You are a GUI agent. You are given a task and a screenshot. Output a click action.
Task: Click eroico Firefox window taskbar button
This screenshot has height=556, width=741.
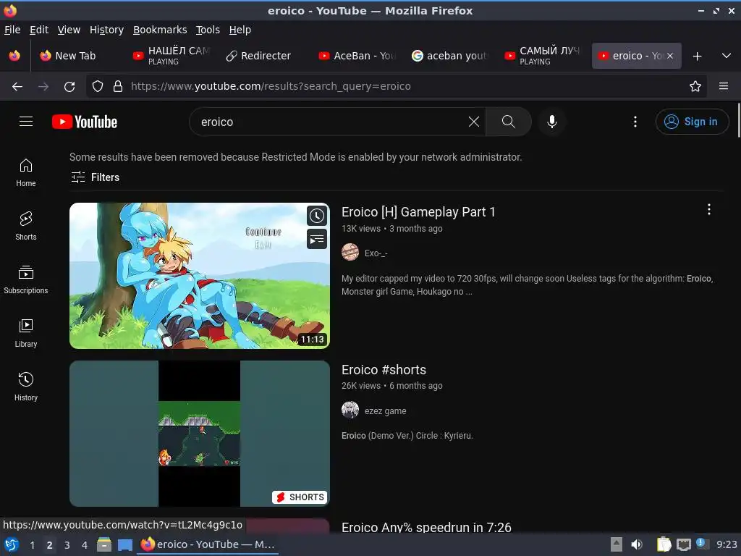click(x=208, y=544)
